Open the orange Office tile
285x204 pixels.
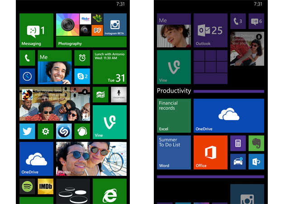pos(210,152)
